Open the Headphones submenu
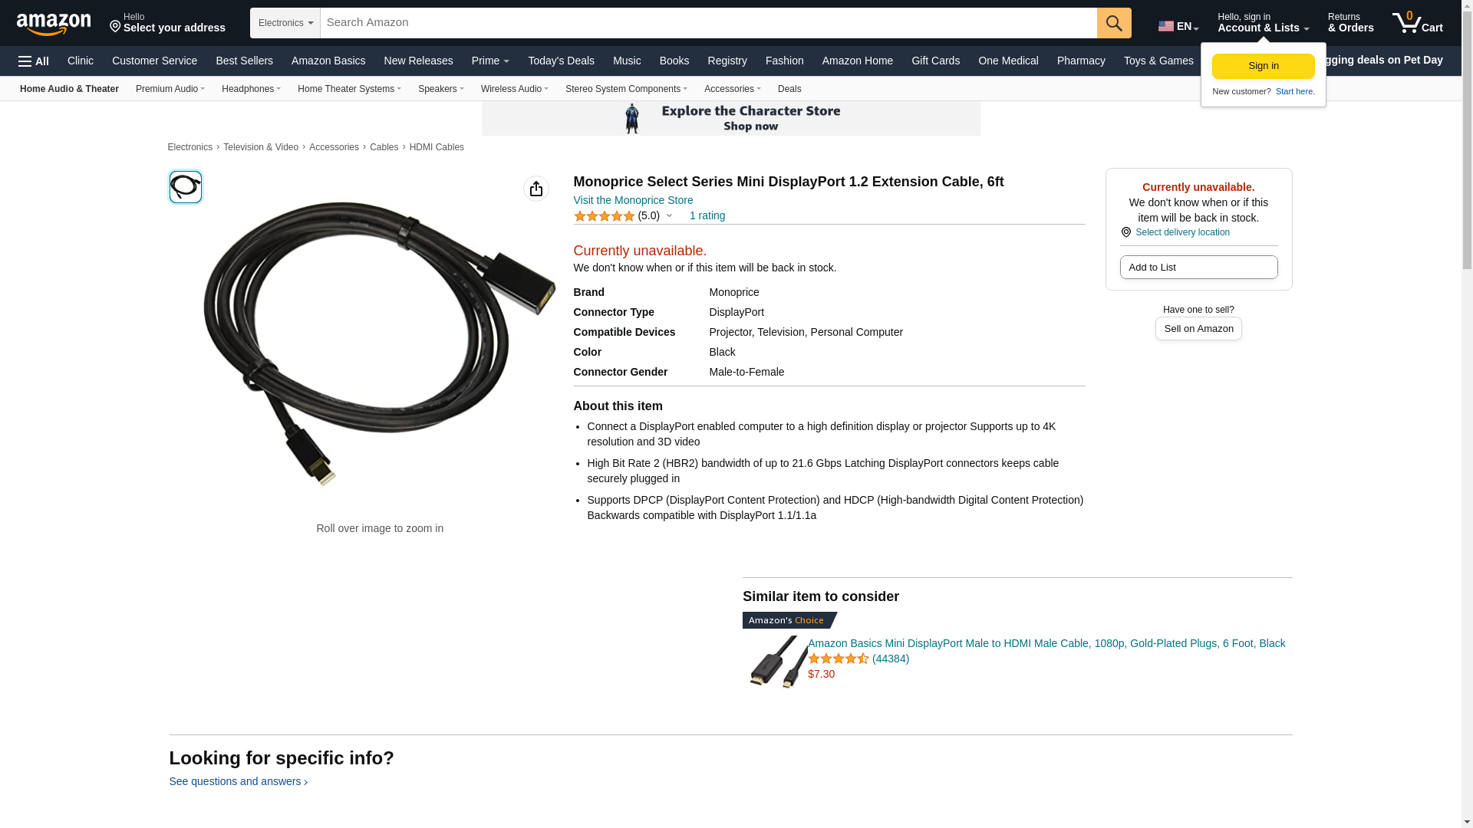This screenshot has width=1473, height=828. [x=251, y=89]
